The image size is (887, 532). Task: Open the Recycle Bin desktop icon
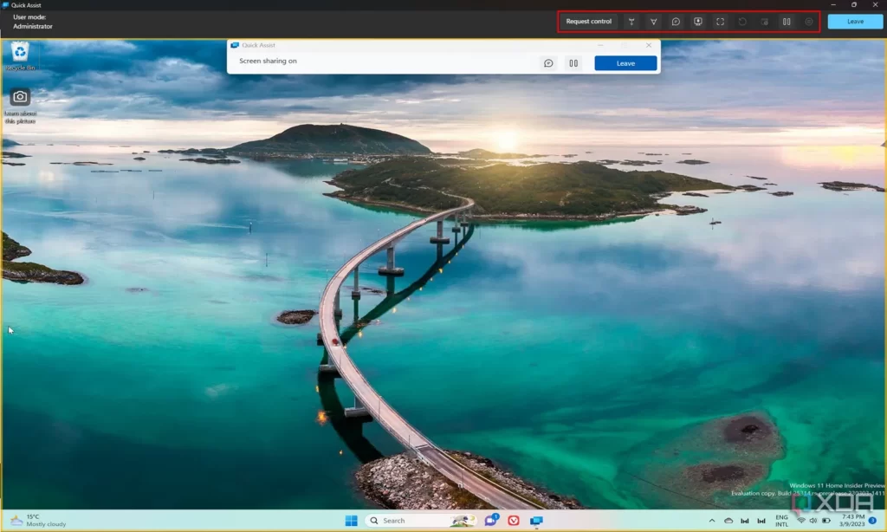click(x=20, y=55)
